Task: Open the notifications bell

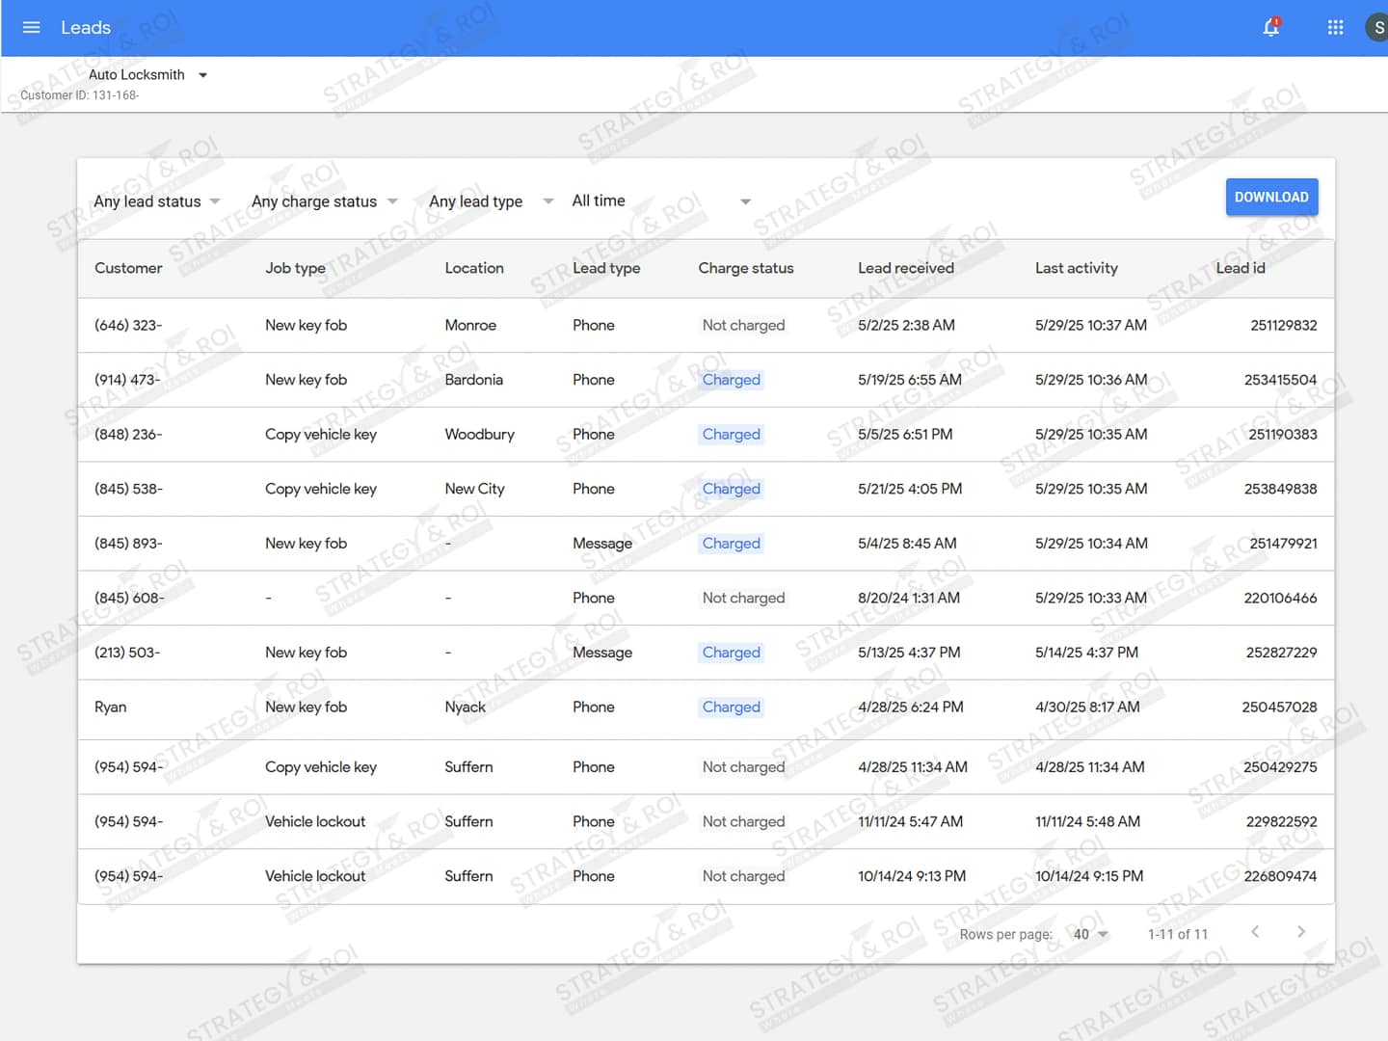Action: (x=1271, y=27)
